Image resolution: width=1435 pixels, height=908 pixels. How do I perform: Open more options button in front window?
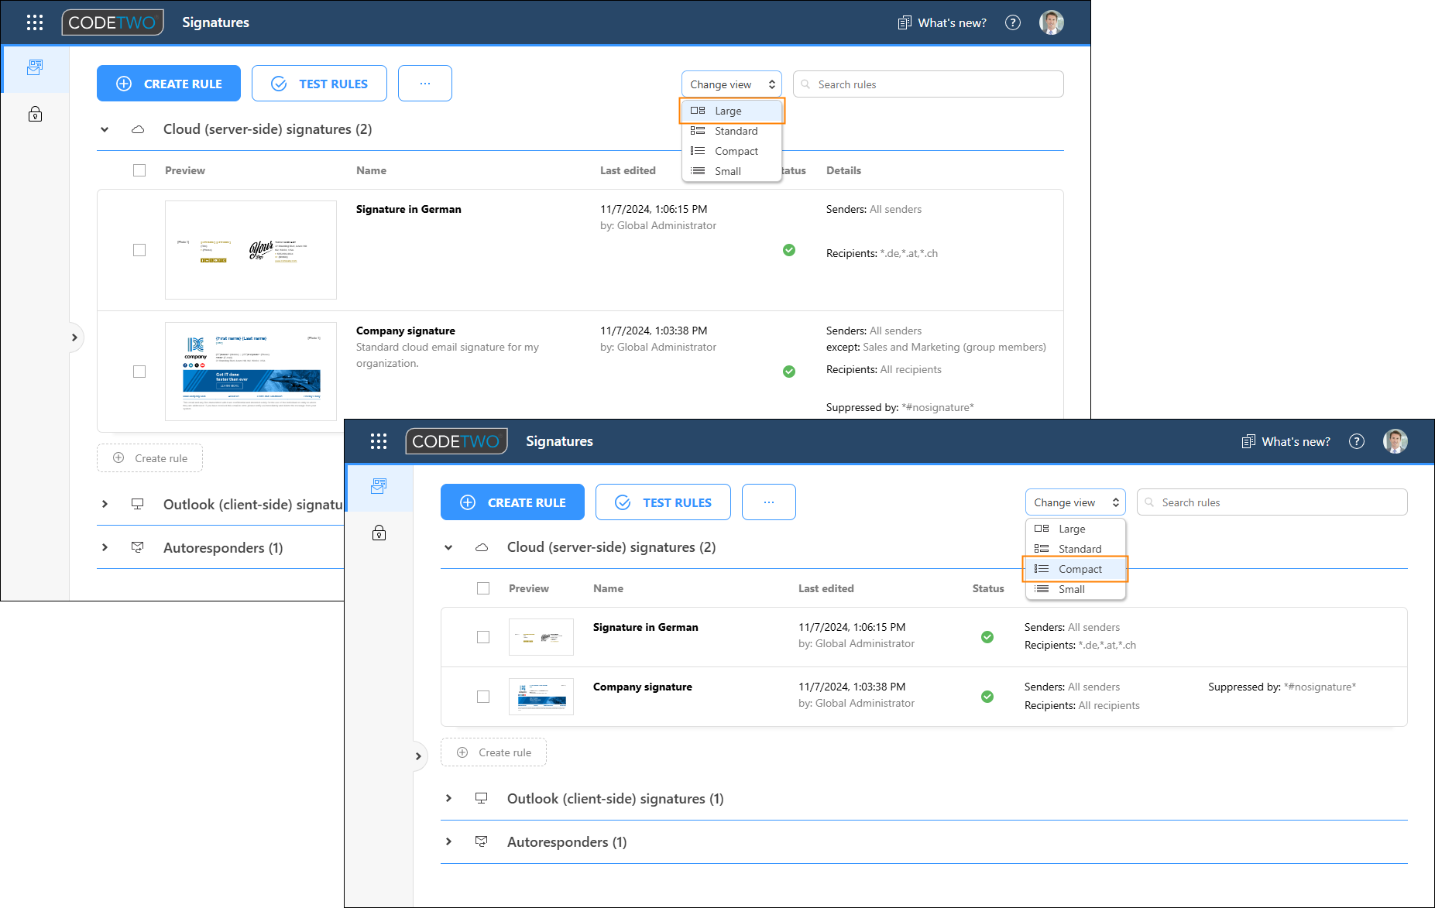(x=769, y=502)
